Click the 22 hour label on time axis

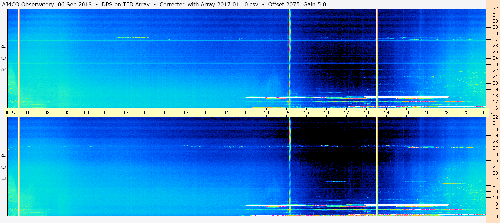pyautogui.click(x=446, y=112)
